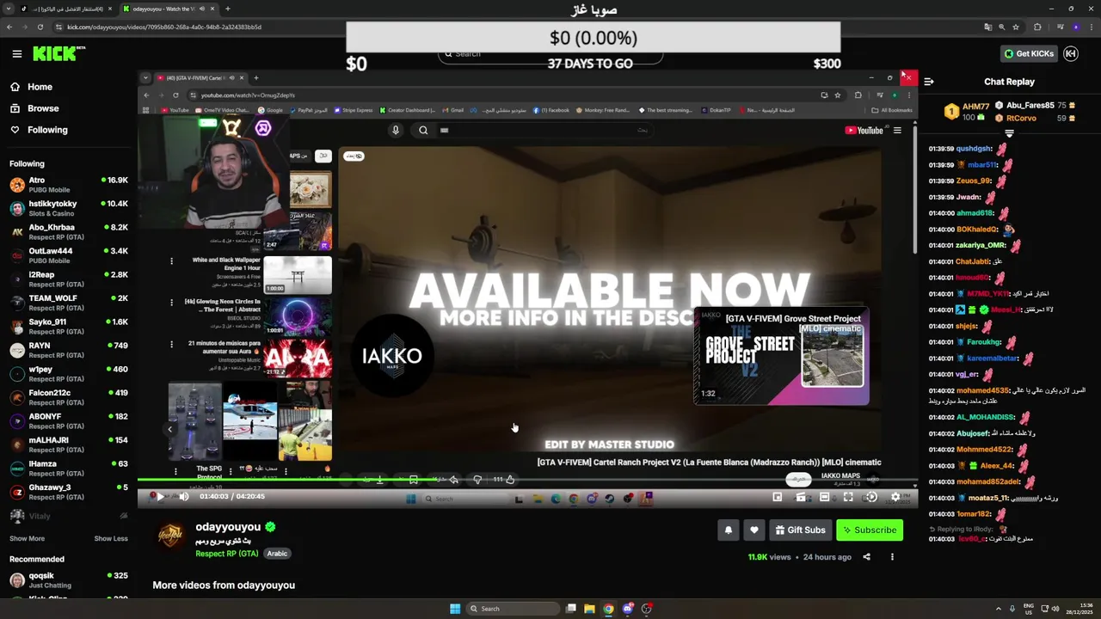
Task: Subscribe to odayyouyou
Action: pos(870,530)
